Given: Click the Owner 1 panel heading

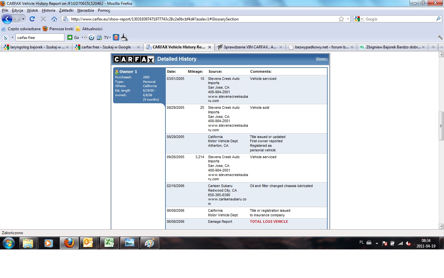Looking at the screenshot, I should (128, 72).
